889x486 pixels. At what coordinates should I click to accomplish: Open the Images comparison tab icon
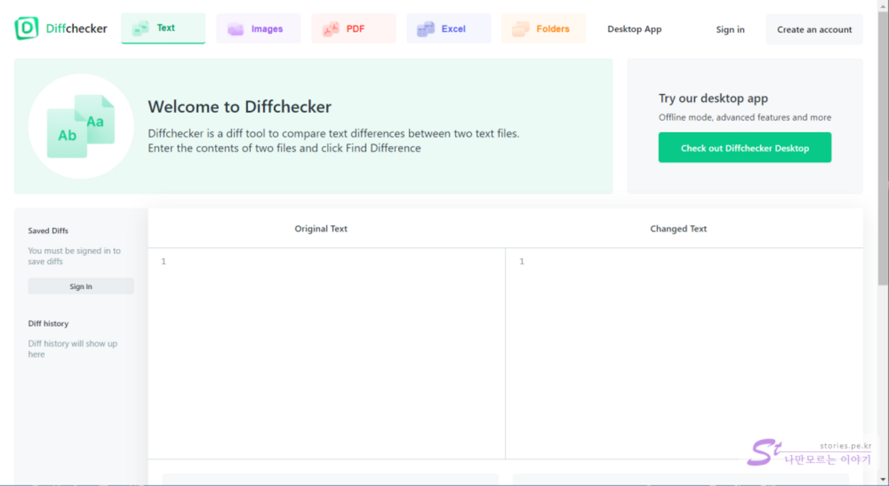[236, 29]
